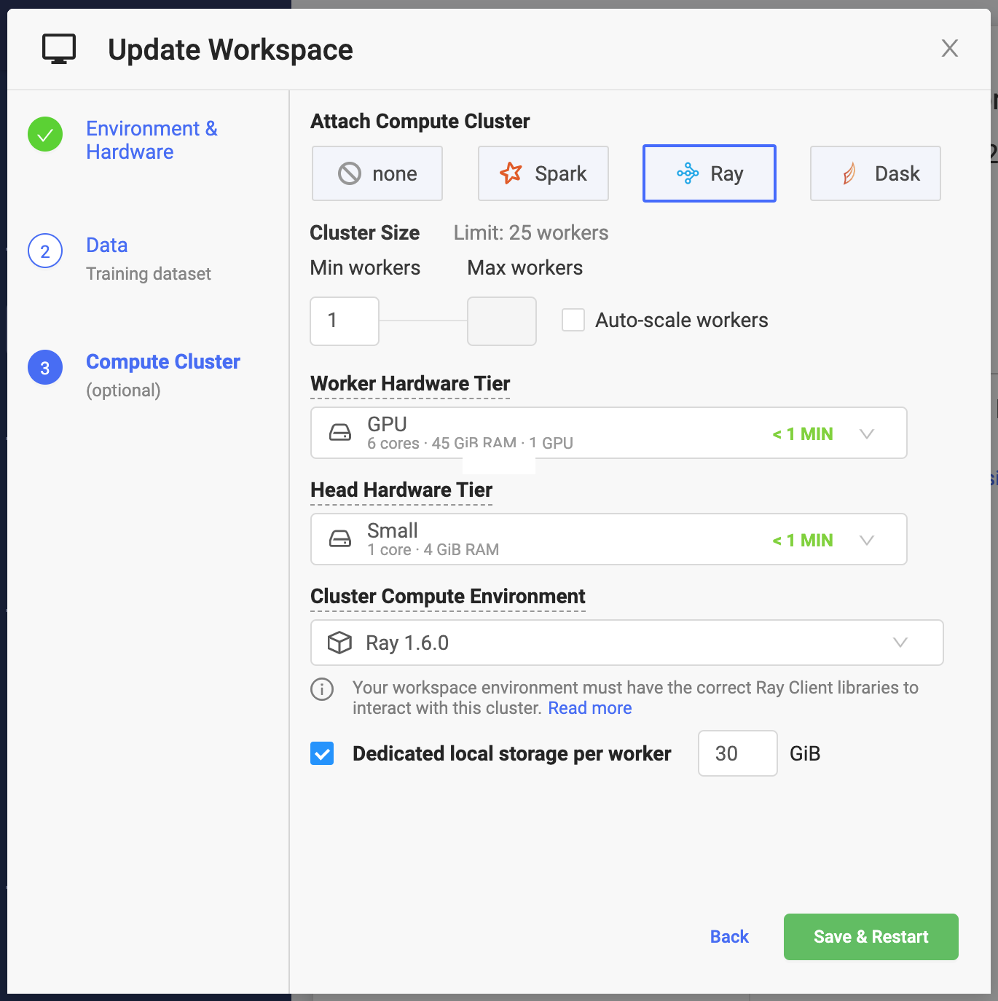Click the '< 1 MIN' text on Small tier
The image size is (998, 1001).
803,541
